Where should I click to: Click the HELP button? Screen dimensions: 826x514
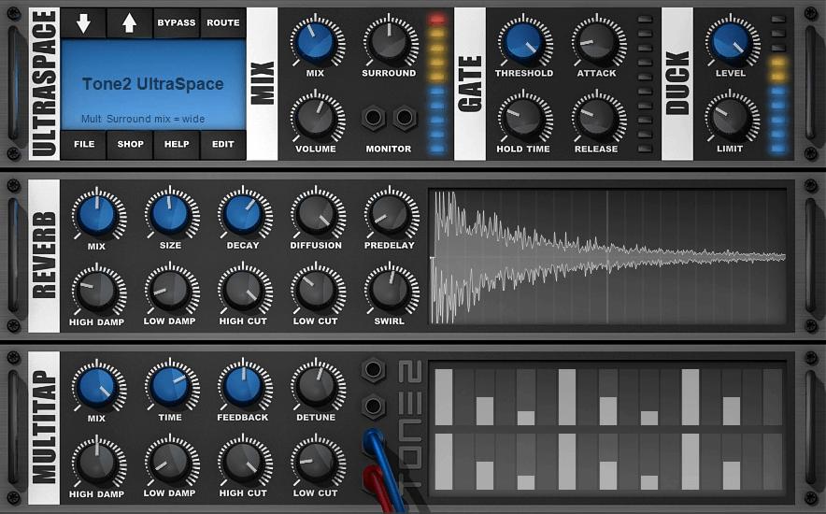(177, 145)
